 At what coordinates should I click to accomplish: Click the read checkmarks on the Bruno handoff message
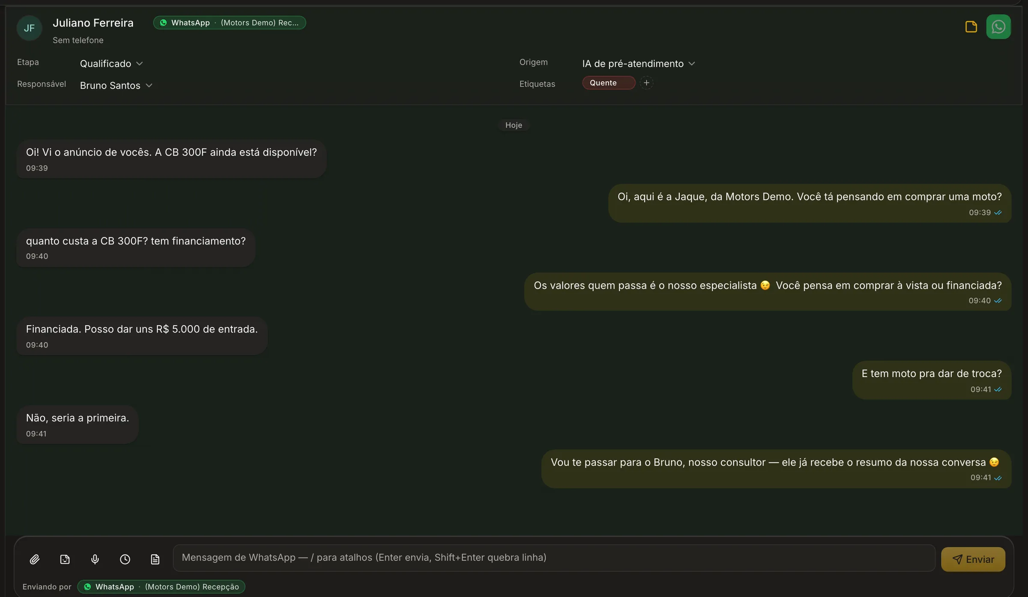click(998, 478)
